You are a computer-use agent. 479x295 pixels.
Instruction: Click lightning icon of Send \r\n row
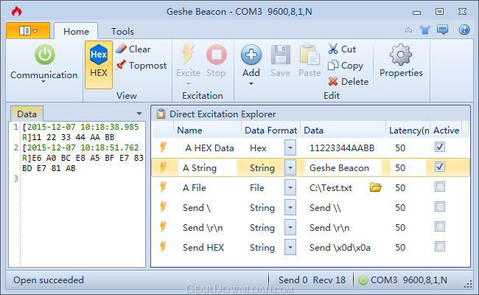point(164,226)
